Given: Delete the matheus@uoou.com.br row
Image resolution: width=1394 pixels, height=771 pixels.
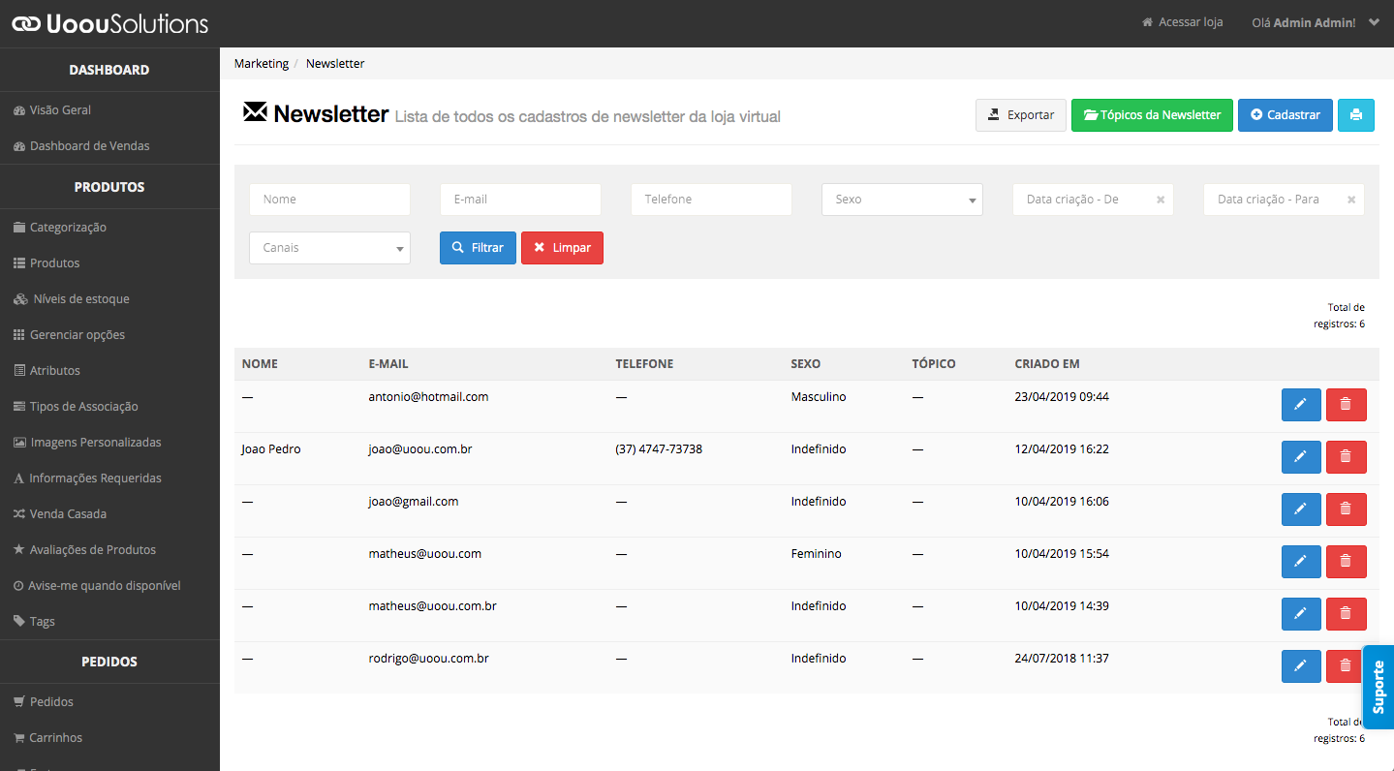Looking at the screenshot, I should coord(1346,614).
